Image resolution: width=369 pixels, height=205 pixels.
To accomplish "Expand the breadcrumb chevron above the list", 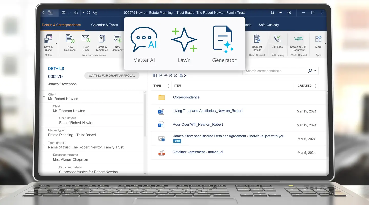I will [x=185, y=76].
